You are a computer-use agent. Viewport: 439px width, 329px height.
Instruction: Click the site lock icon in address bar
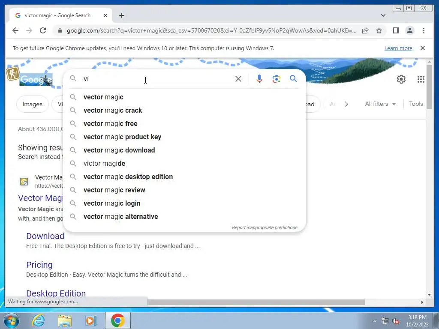pos(60,30)
